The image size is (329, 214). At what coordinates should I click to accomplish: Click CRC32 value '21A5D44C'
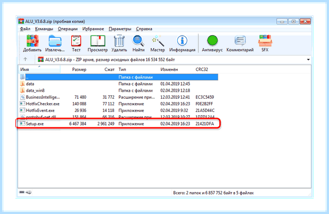point(205,110)
